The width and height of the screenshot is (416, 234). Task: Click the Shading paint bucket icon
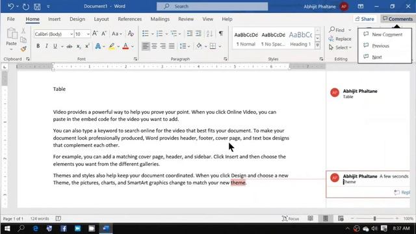click(199, 46)
